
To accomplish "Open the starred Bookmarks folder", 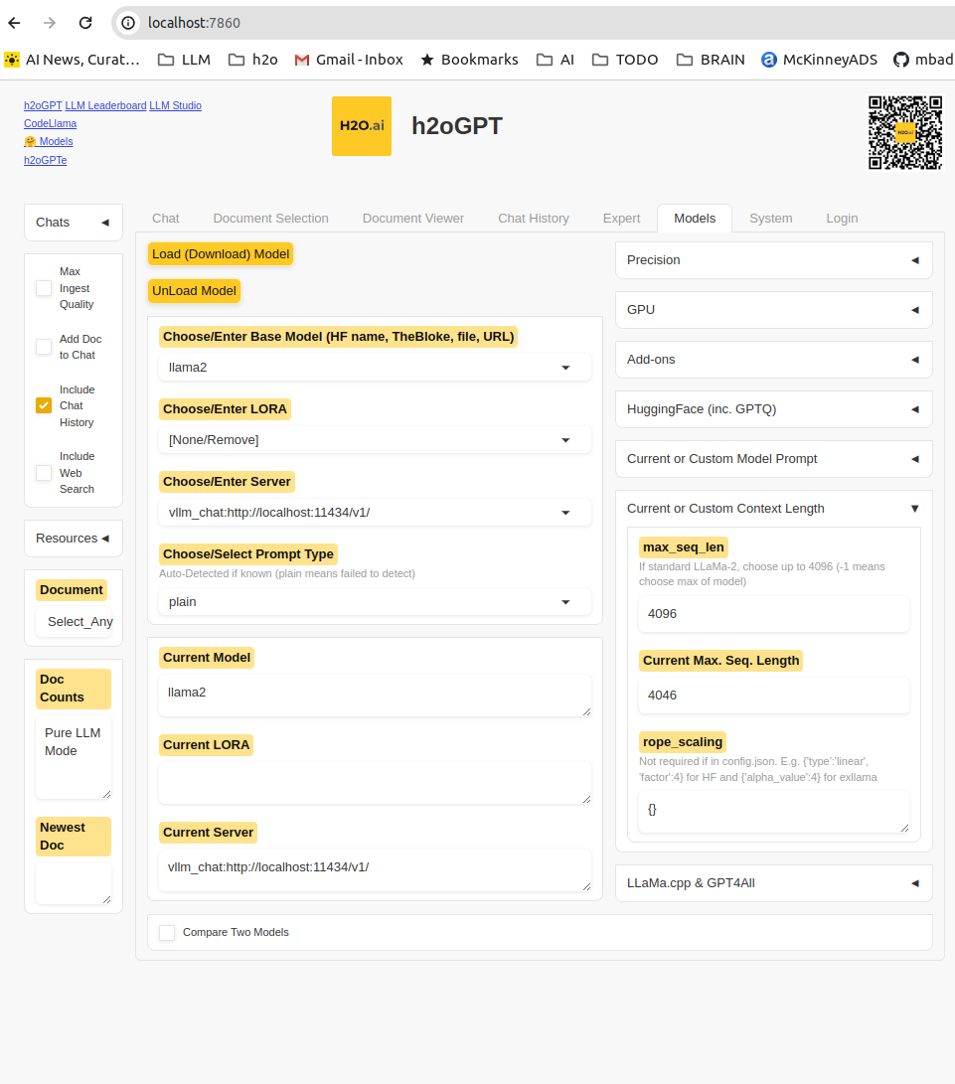I will pyautogui.click(x=469, y=60).
